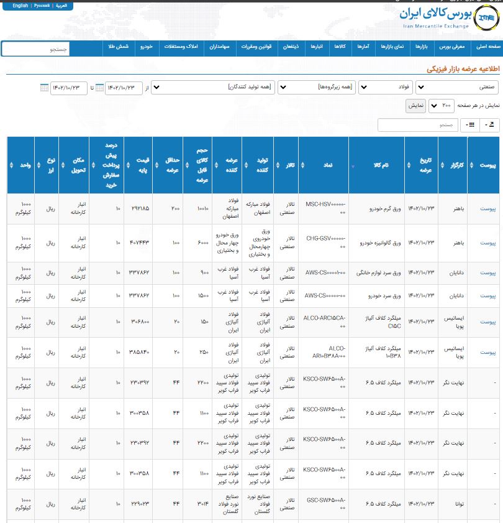Sort table by نام کالا column arrow
The height and width of the screenshot is (523, 503).
(353, 166)
